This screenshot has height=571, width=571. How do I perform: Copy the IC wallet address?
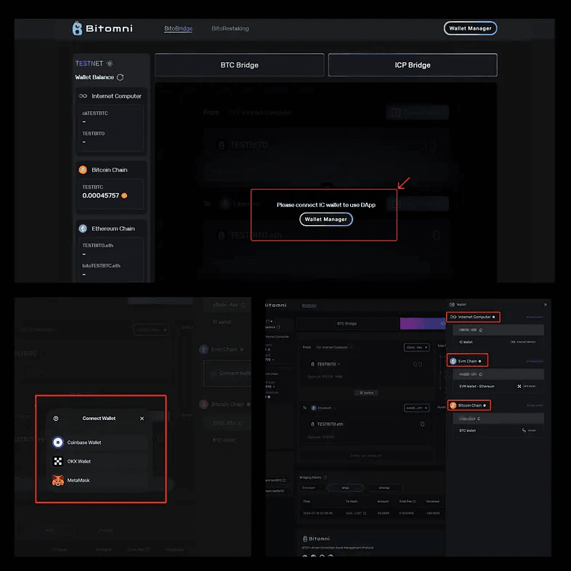(481, 330)
